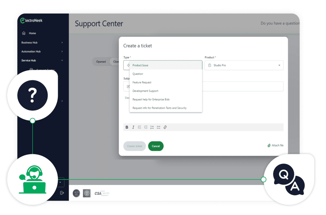Viewport: 326px width, 215px height.
Task: Insert a numbered list in description
Action: [152, 127]
